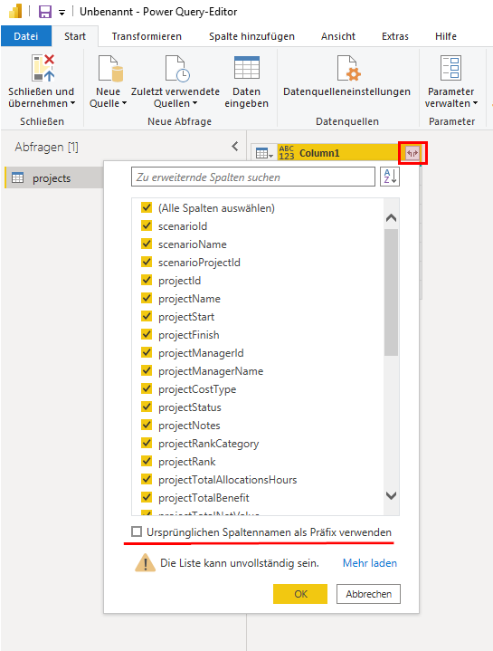Click the Parameter verwalten icon
The width and height of the screenshot is (493, 651).
450,68
